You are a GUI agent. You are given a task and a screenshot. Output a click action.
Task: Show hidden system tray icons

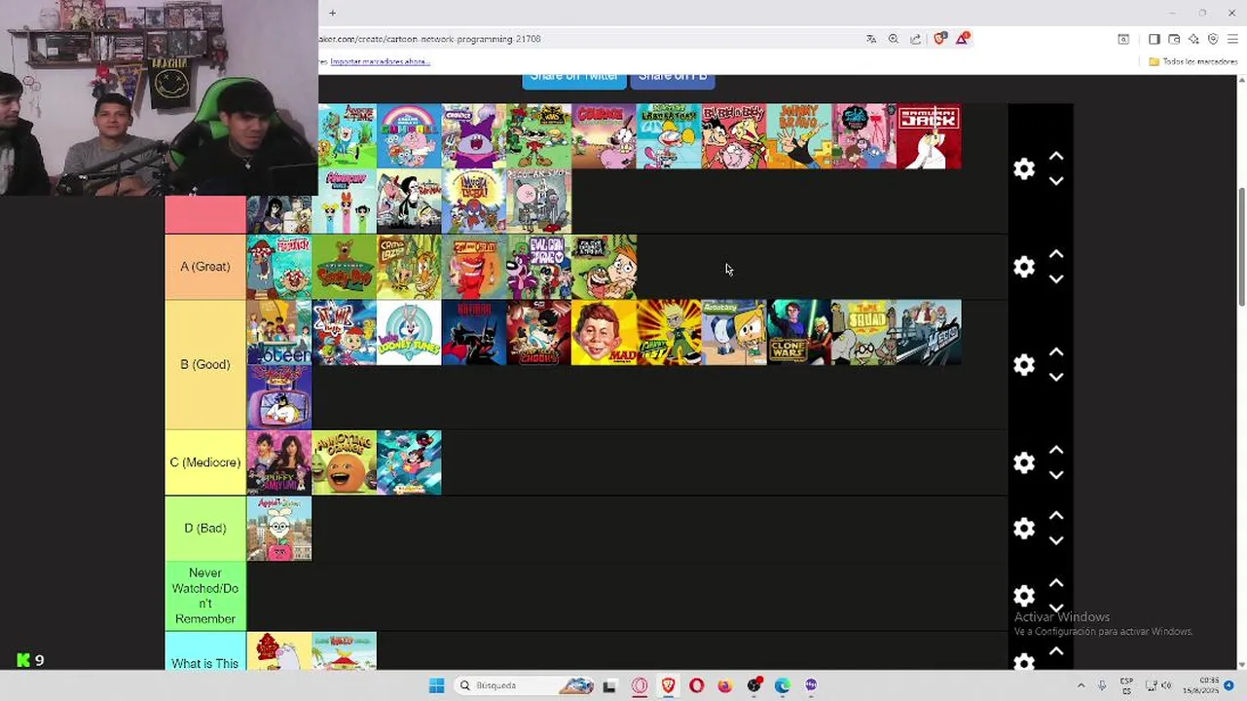pyautogui.click(x=1081, y=685)
